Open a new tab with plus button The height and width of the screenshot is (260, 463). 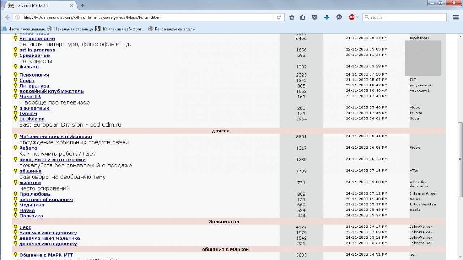(82, 5)
